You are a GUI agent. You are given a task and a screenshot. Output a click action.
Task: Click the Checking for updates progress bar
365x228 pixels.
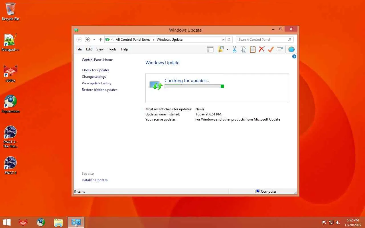click(x=194, y=86)
